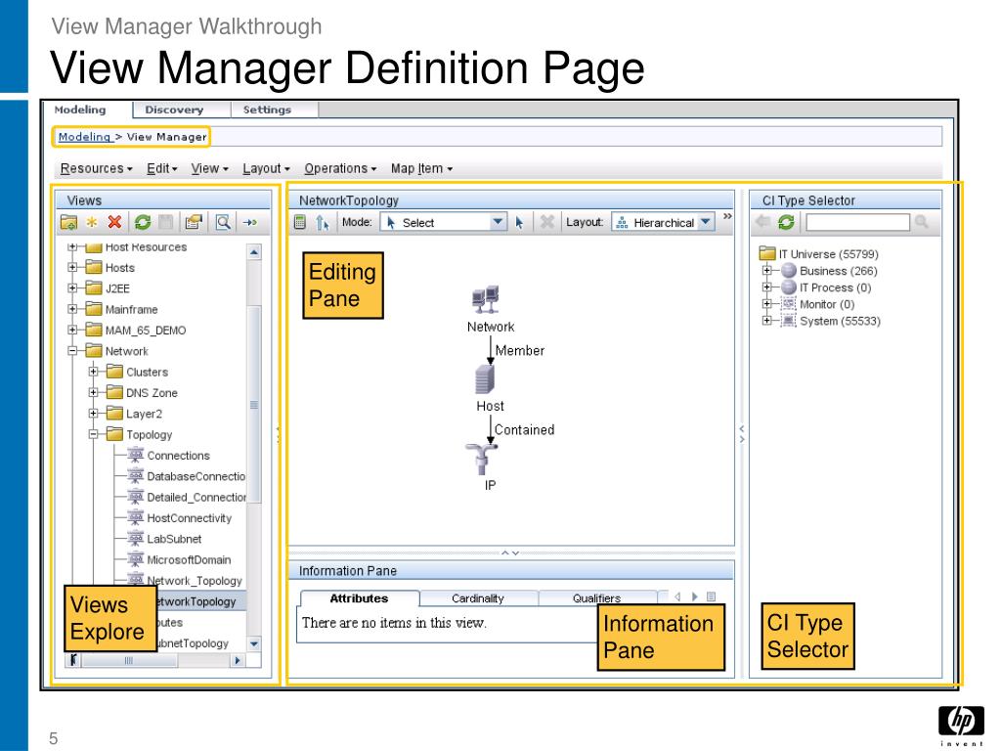Click the next-tab arrow in Information Pane

coord(695,596)
